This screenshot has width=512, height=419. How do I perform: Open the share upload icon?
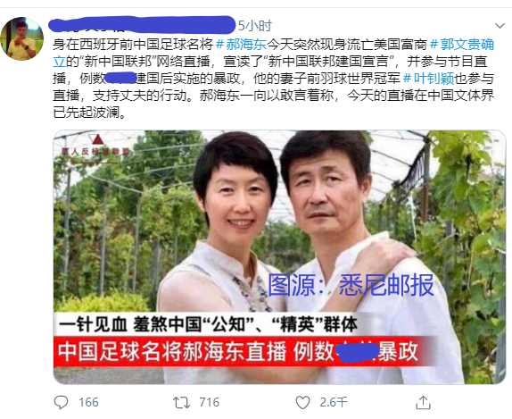point(423,402)
